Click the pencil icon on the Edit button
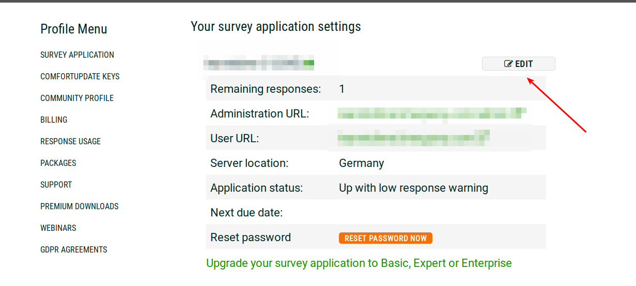The height and width of the screenshot is (286, 636). 508,64
